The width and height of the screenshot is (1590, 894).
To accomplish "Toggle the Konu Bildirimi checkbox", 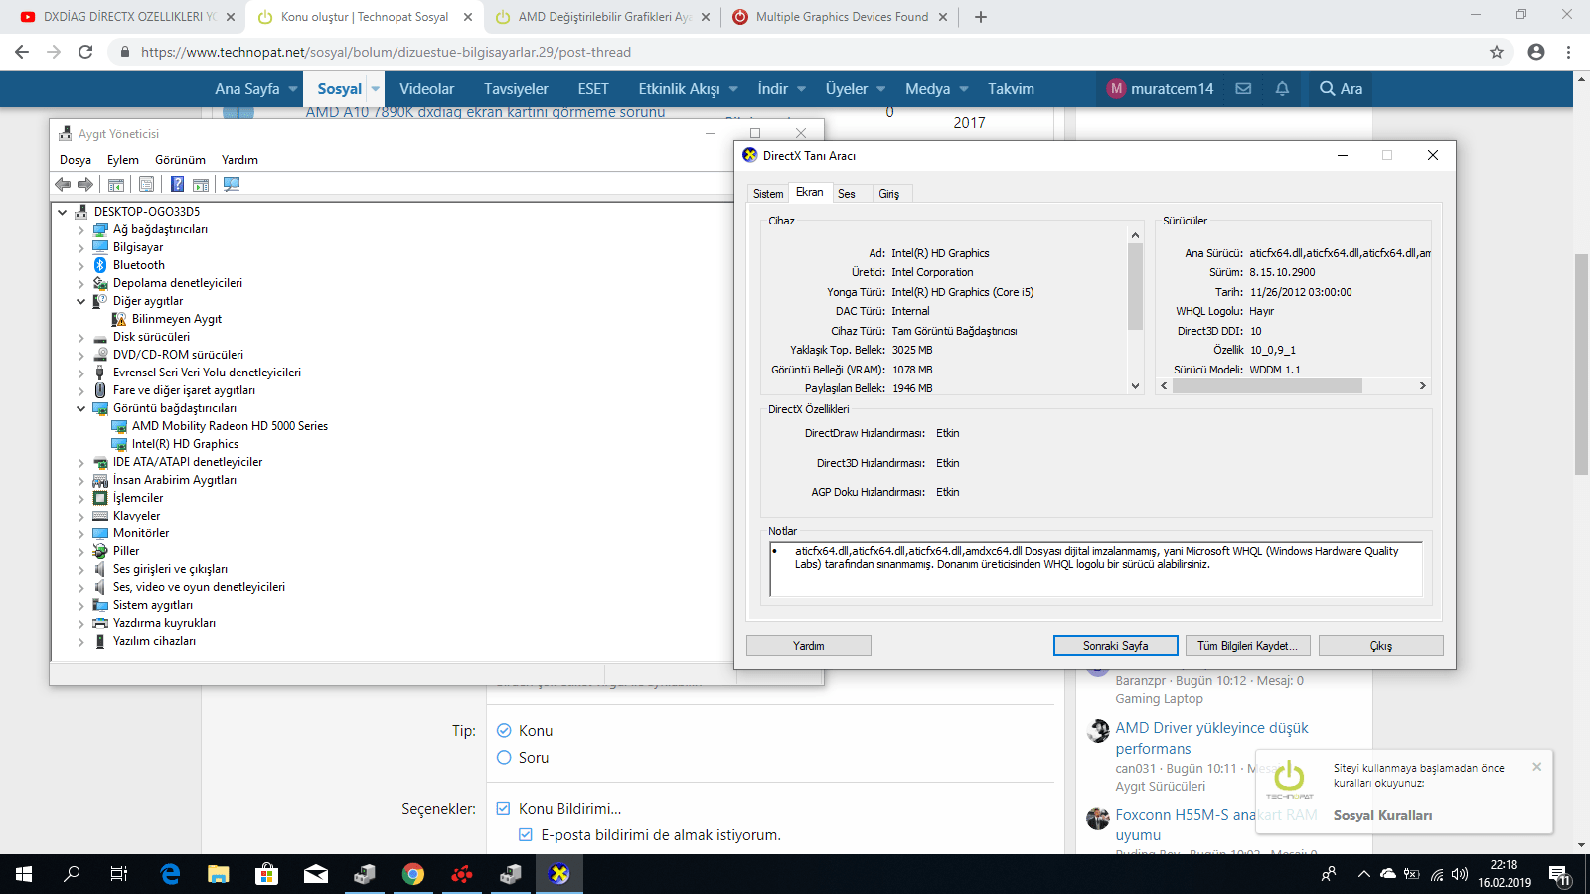I will [x=503, y=809].
